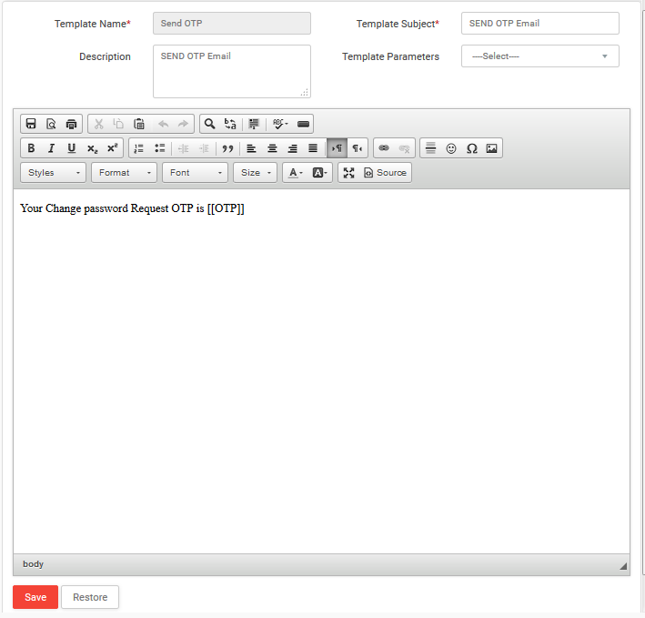Viewport: 645px width, 618px height.
Task: Open the spell check dropdown
Action: (280, 124)
